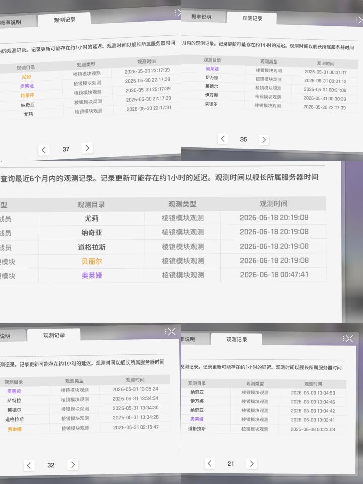Switch to 概率说明 tab in page 35 window
This screenshot has width=363, height=484.
201,17
